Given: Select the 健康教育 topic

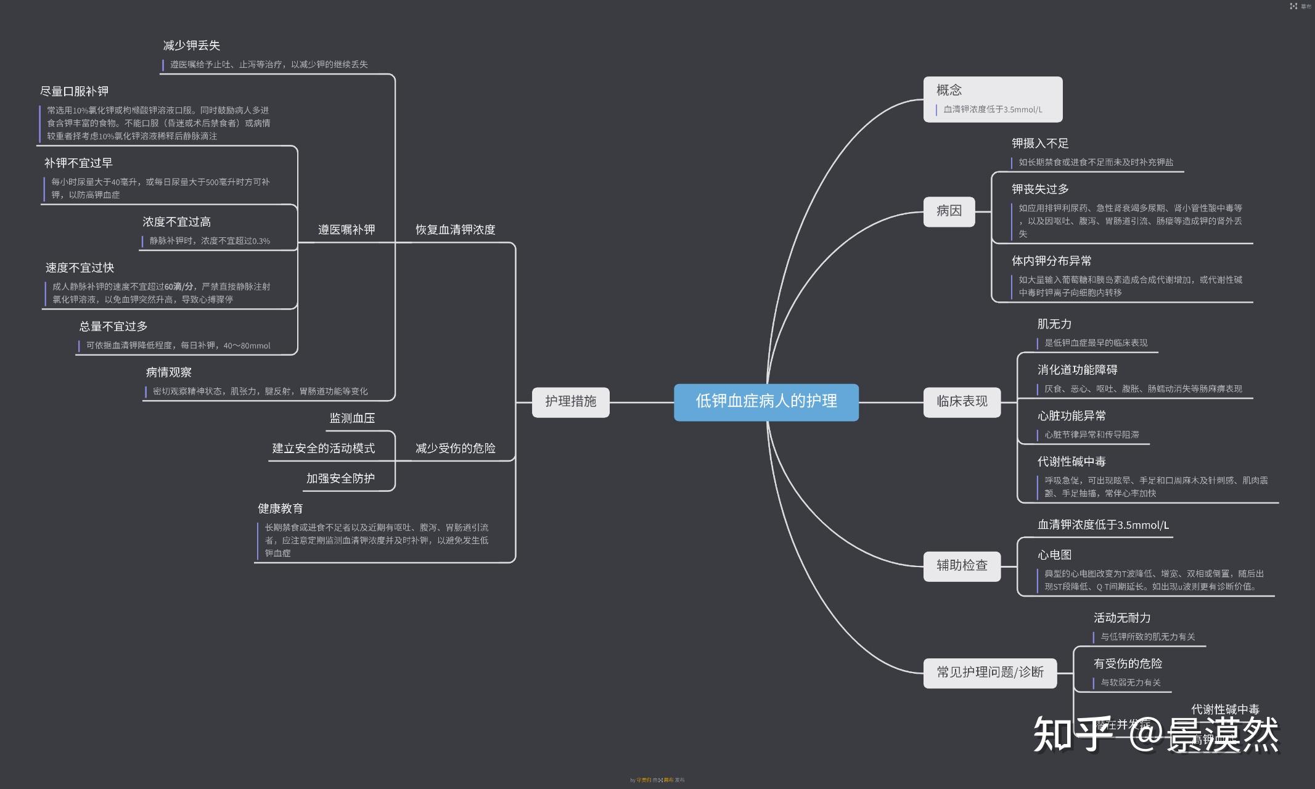Looking at the screenshot, I should click(281, 509).
